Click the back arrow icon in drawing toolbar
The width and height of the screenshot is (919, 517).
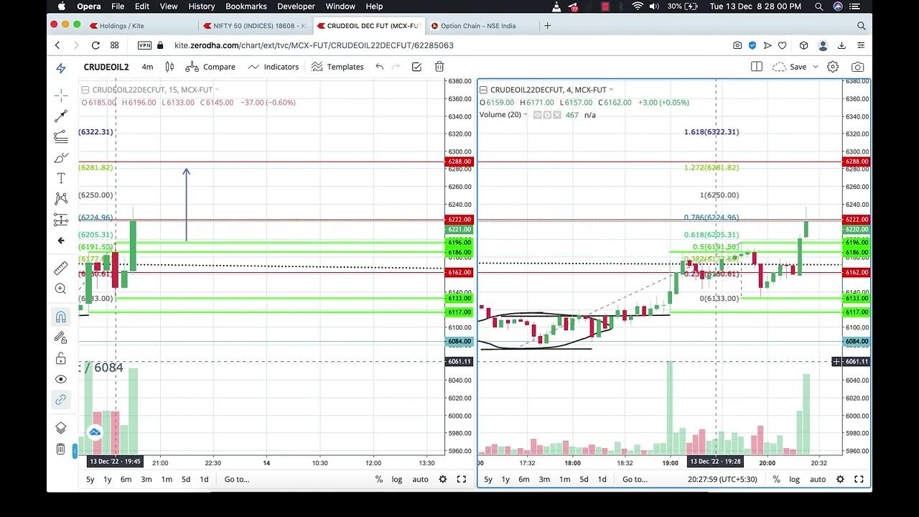[x=61, y=241]
